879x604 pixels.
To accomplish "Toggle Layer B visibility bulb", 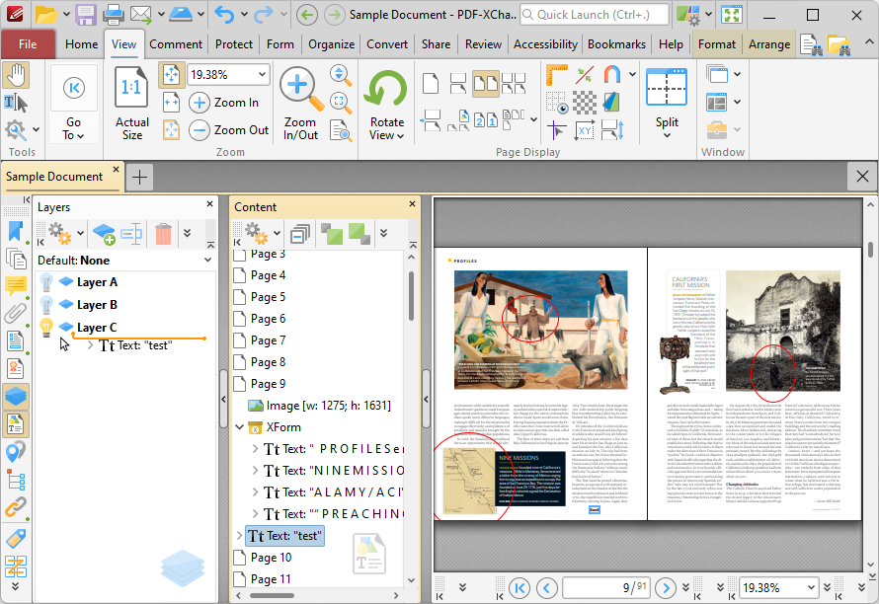I will (x=46, y=305).
